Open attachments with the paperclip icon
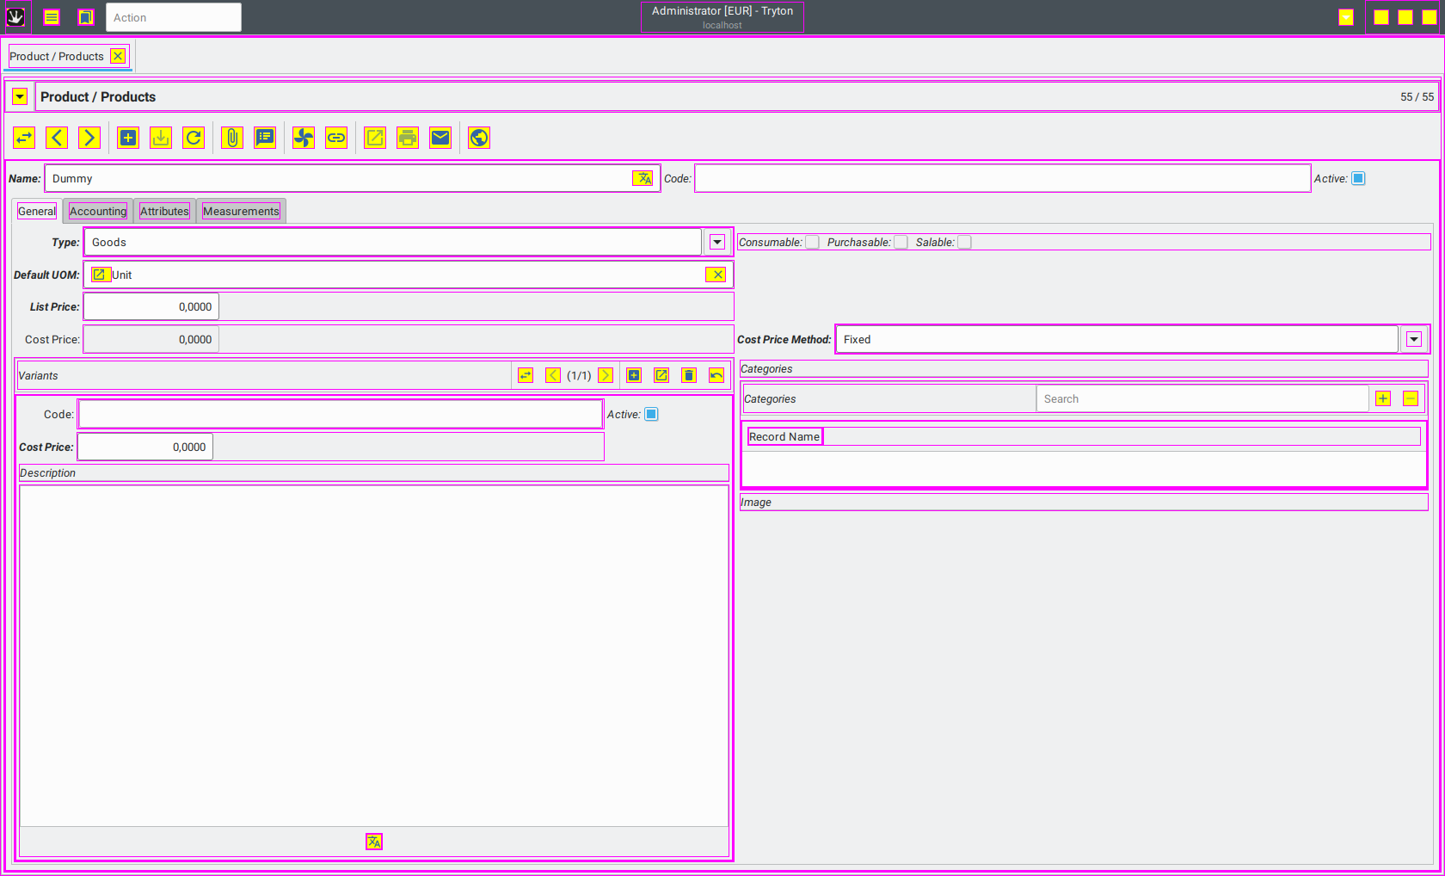Viewport: 1445px width, 876px height. 232,138
